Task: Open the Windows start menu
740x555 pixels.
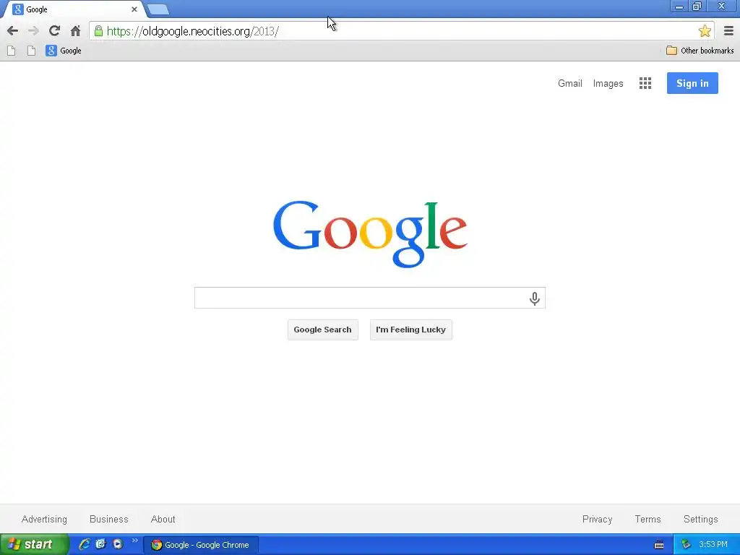Action: (x=34, y=544)
